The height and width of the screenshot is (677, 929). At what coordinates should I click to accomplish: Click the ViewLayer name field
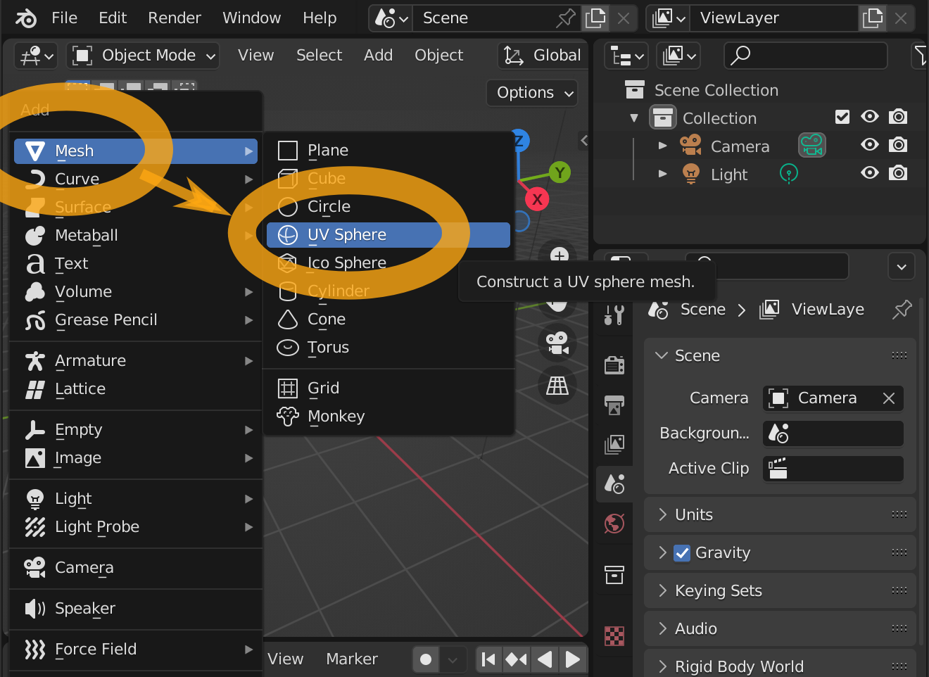[774, 18]
